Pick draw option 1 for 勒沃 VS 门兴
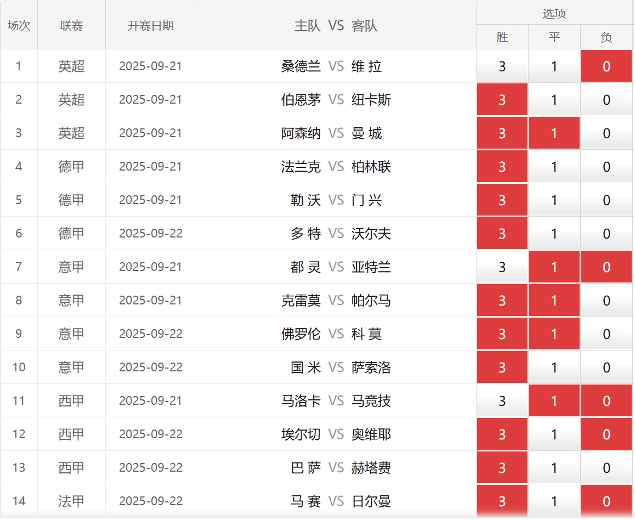The width and height of the screenshot is (635, 520). (x=554, y=200)
